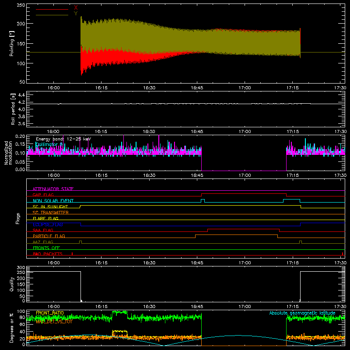Click the 0.05 tick on the modulation axis
Viewport: 350px width, 350px height.
[20, 161]
